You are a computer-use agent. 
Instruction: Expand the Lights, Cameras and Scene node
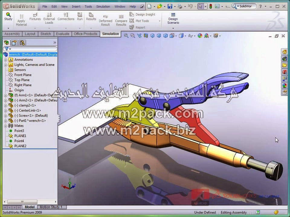[x=5, y=65]
